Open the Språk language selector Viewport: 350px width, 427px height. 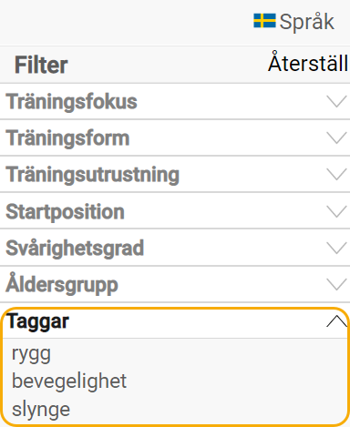[293, 22]
